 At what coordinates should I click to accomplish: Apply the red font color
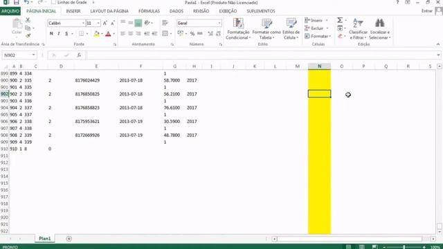click(108, 34)
